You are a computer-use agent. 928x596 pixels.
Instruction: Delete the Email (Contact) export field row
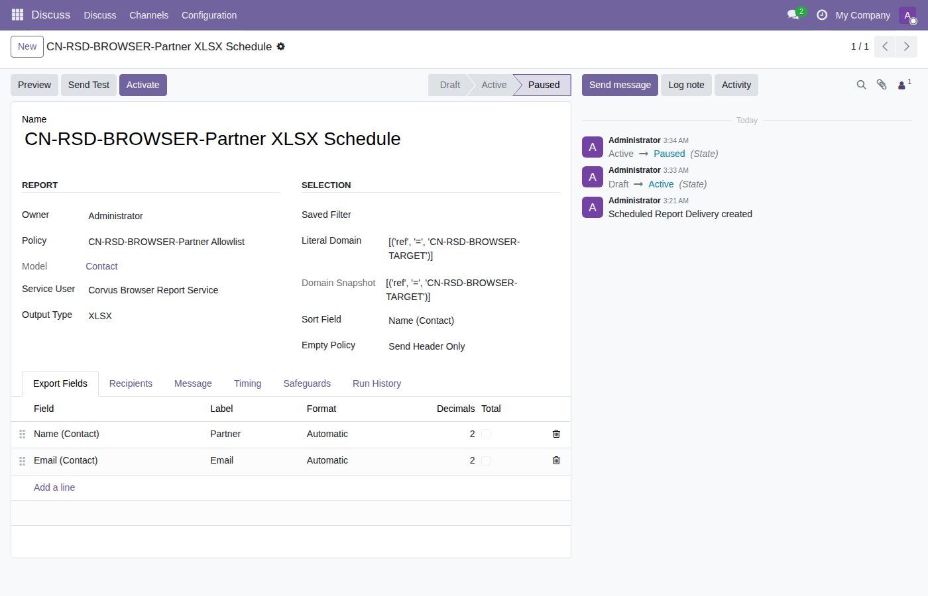[x=556, y=460]
